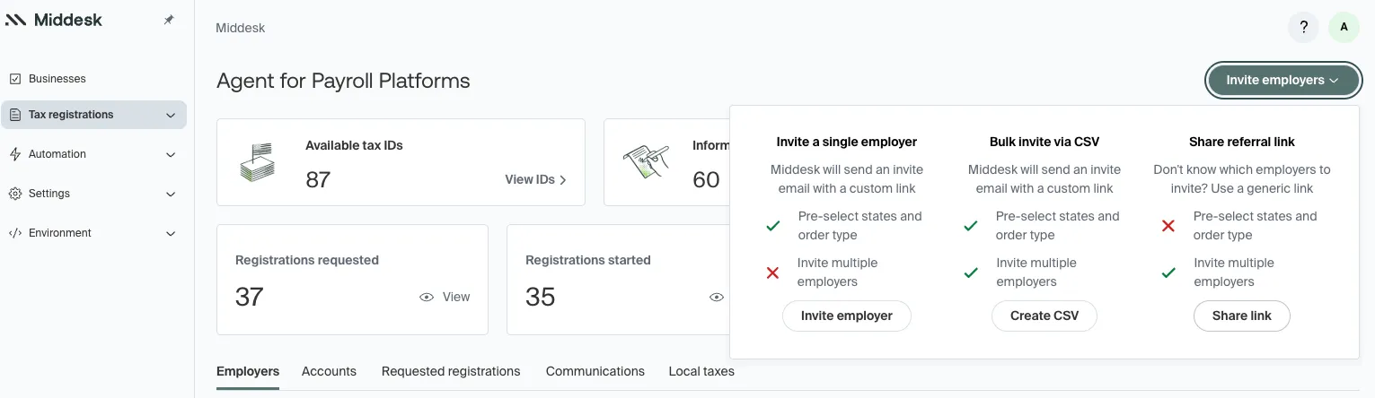1375x398 pixels.
Task: Click the green check beside single employer pre-select states
Action: coord(772,226)
